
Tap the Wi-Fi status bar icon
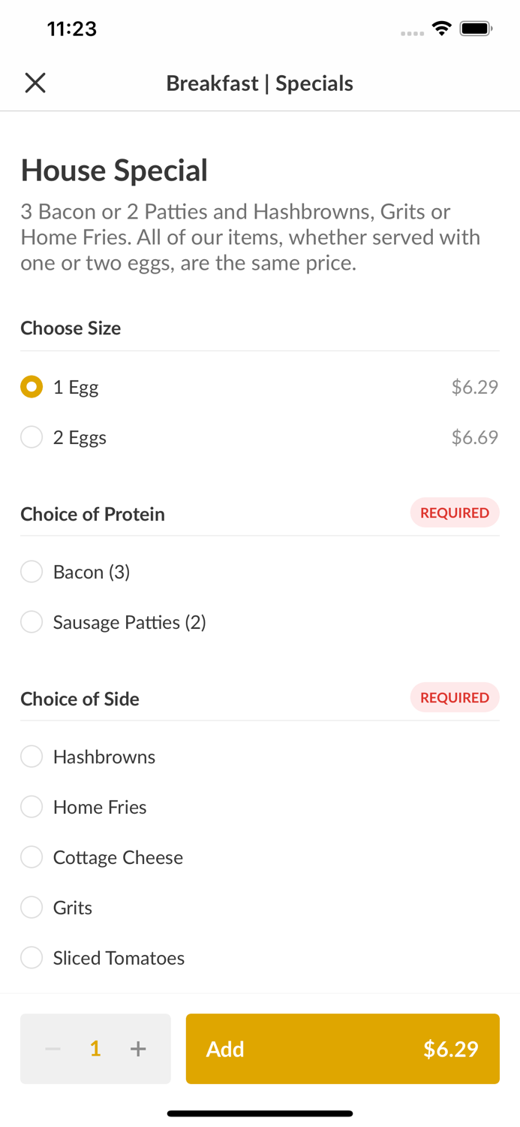(441, 29)
